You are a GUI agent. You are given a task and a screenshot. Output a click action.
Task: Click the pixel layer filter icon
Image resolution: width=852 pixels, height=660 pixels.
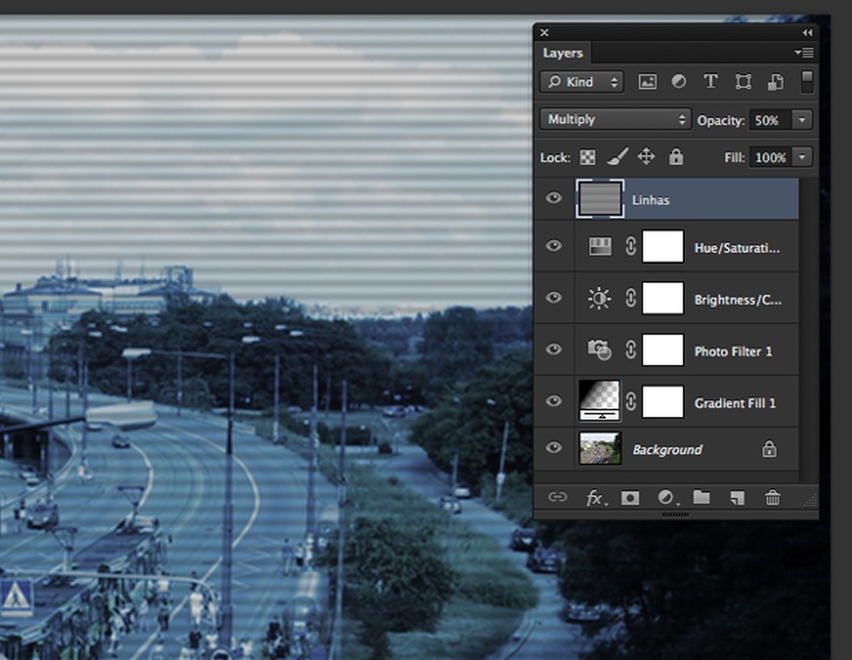click(x=647, y=82)
